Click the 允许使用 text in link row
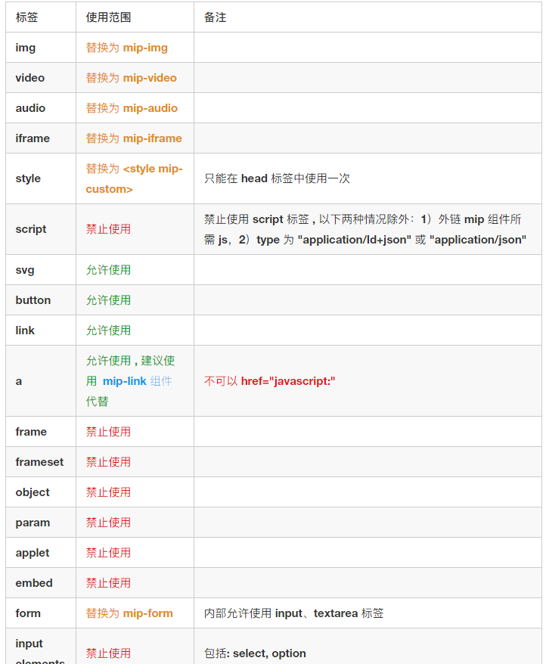This screenshot has height=664, width=546. tap(108, 330)
